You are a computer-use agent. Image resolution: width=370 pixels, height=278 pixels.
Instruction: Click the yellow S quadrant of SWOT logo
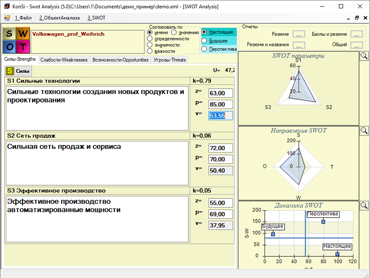point(10,34)
